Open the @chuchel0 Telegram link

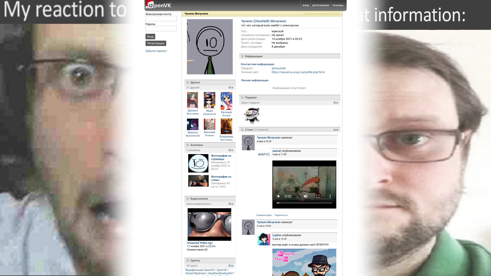click(278, 68)
